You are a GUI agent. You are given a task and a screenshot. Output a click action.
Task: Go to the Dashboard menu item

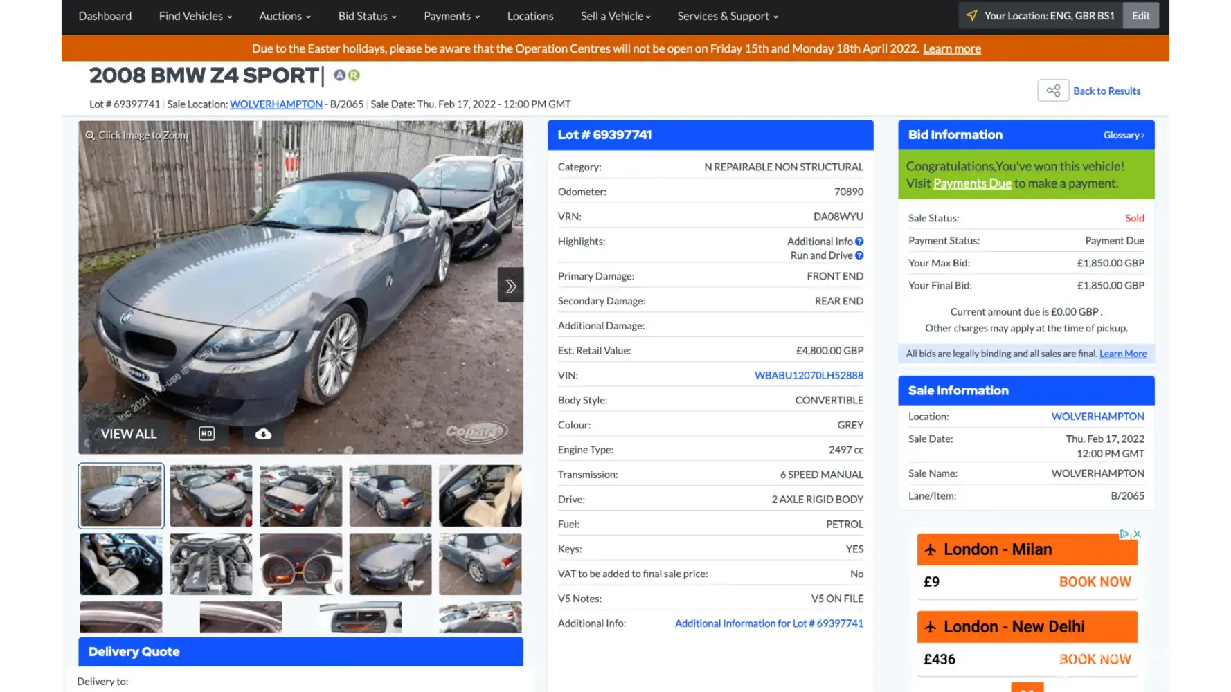point(105,16)
